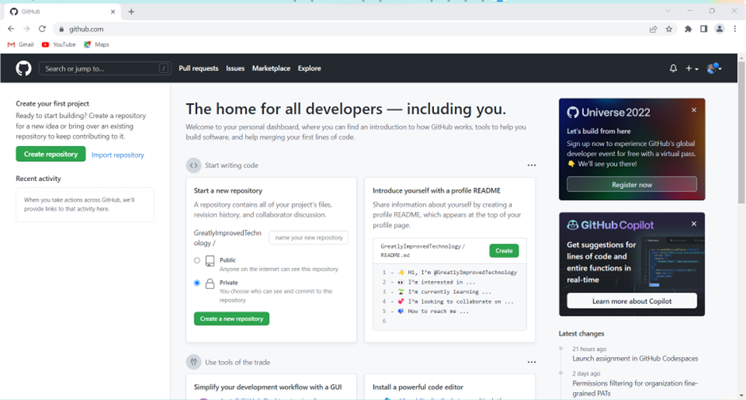This screenshot has height=400, width=746.
Task: Open options menu for Start writing code
Action: 532,166
